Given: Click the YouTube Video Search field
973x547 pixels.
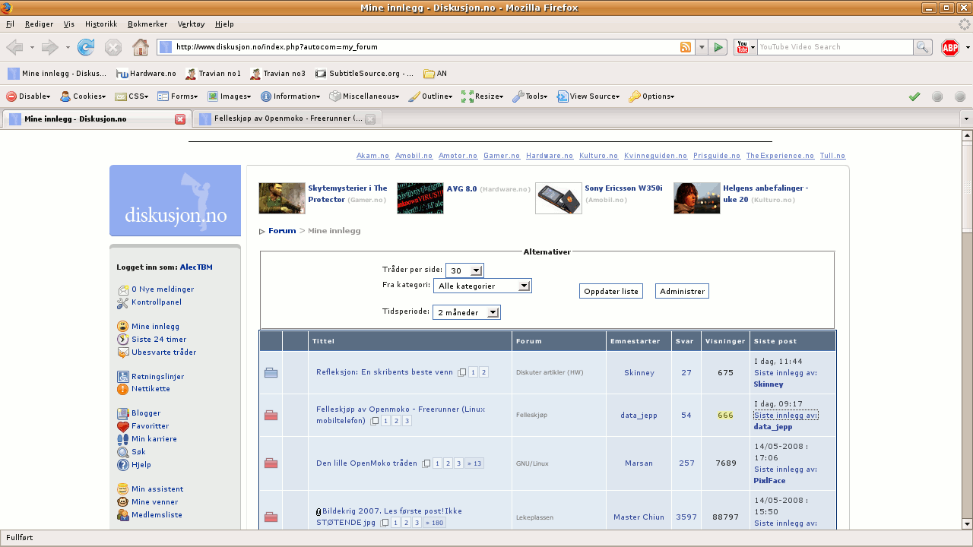Looking at the screenshot, I should click(835, 47).
